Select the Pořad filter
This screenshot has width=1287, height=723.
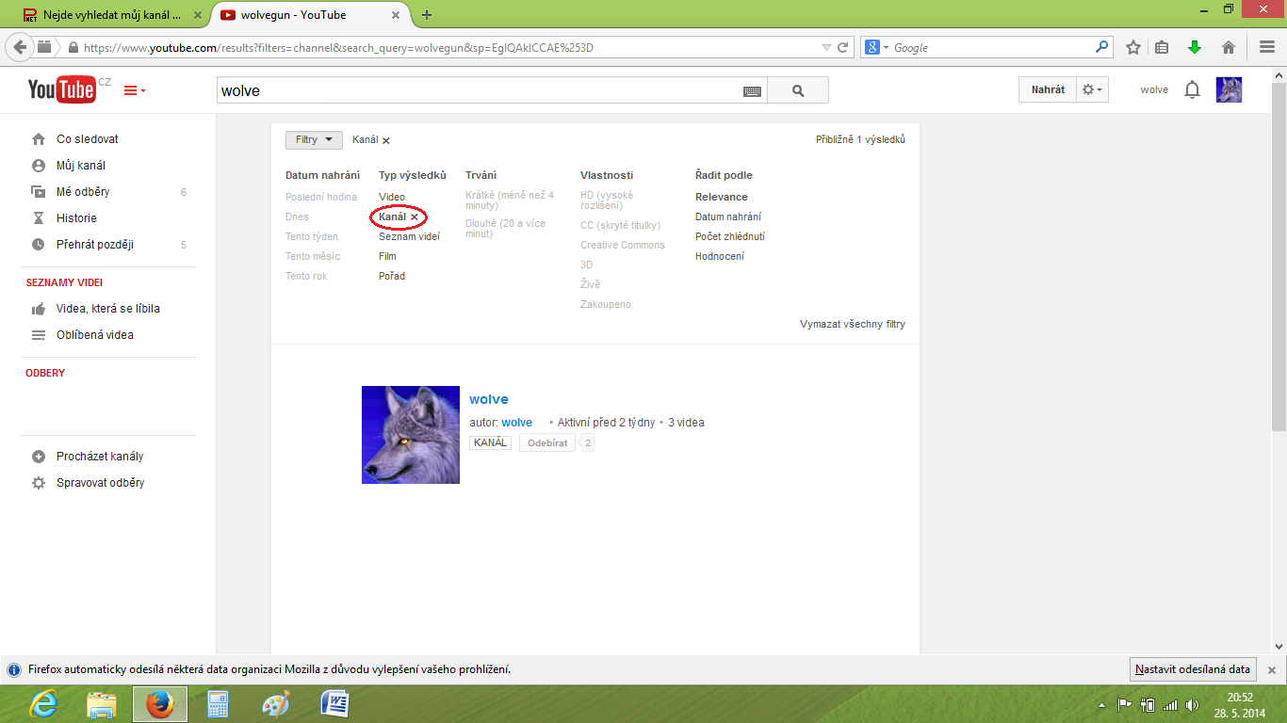[x=392, y=276]
